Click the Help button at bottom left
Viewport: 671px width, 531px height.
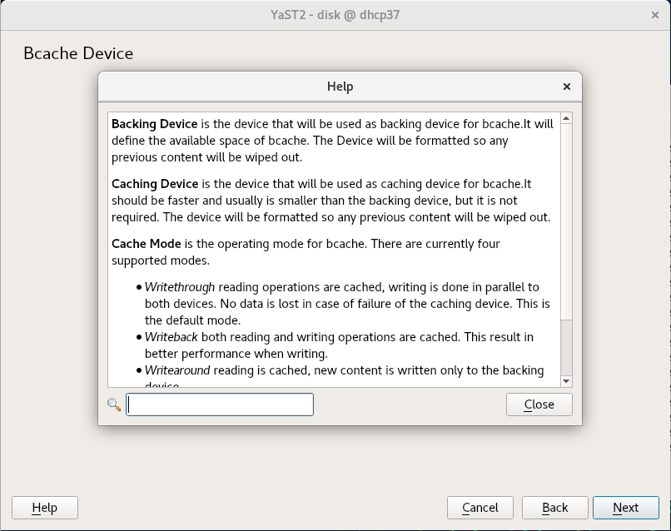tap(45, 508)
